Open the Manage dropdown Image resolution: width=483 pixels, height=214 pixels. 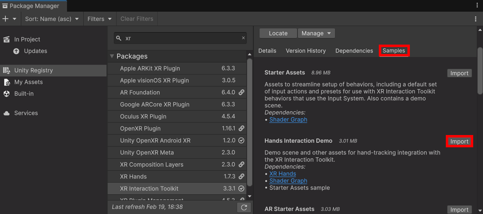tap(316, 33)
